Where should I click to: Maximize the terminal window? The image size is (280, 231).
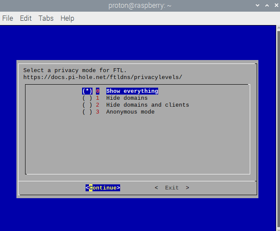click(x=267, y=5)
